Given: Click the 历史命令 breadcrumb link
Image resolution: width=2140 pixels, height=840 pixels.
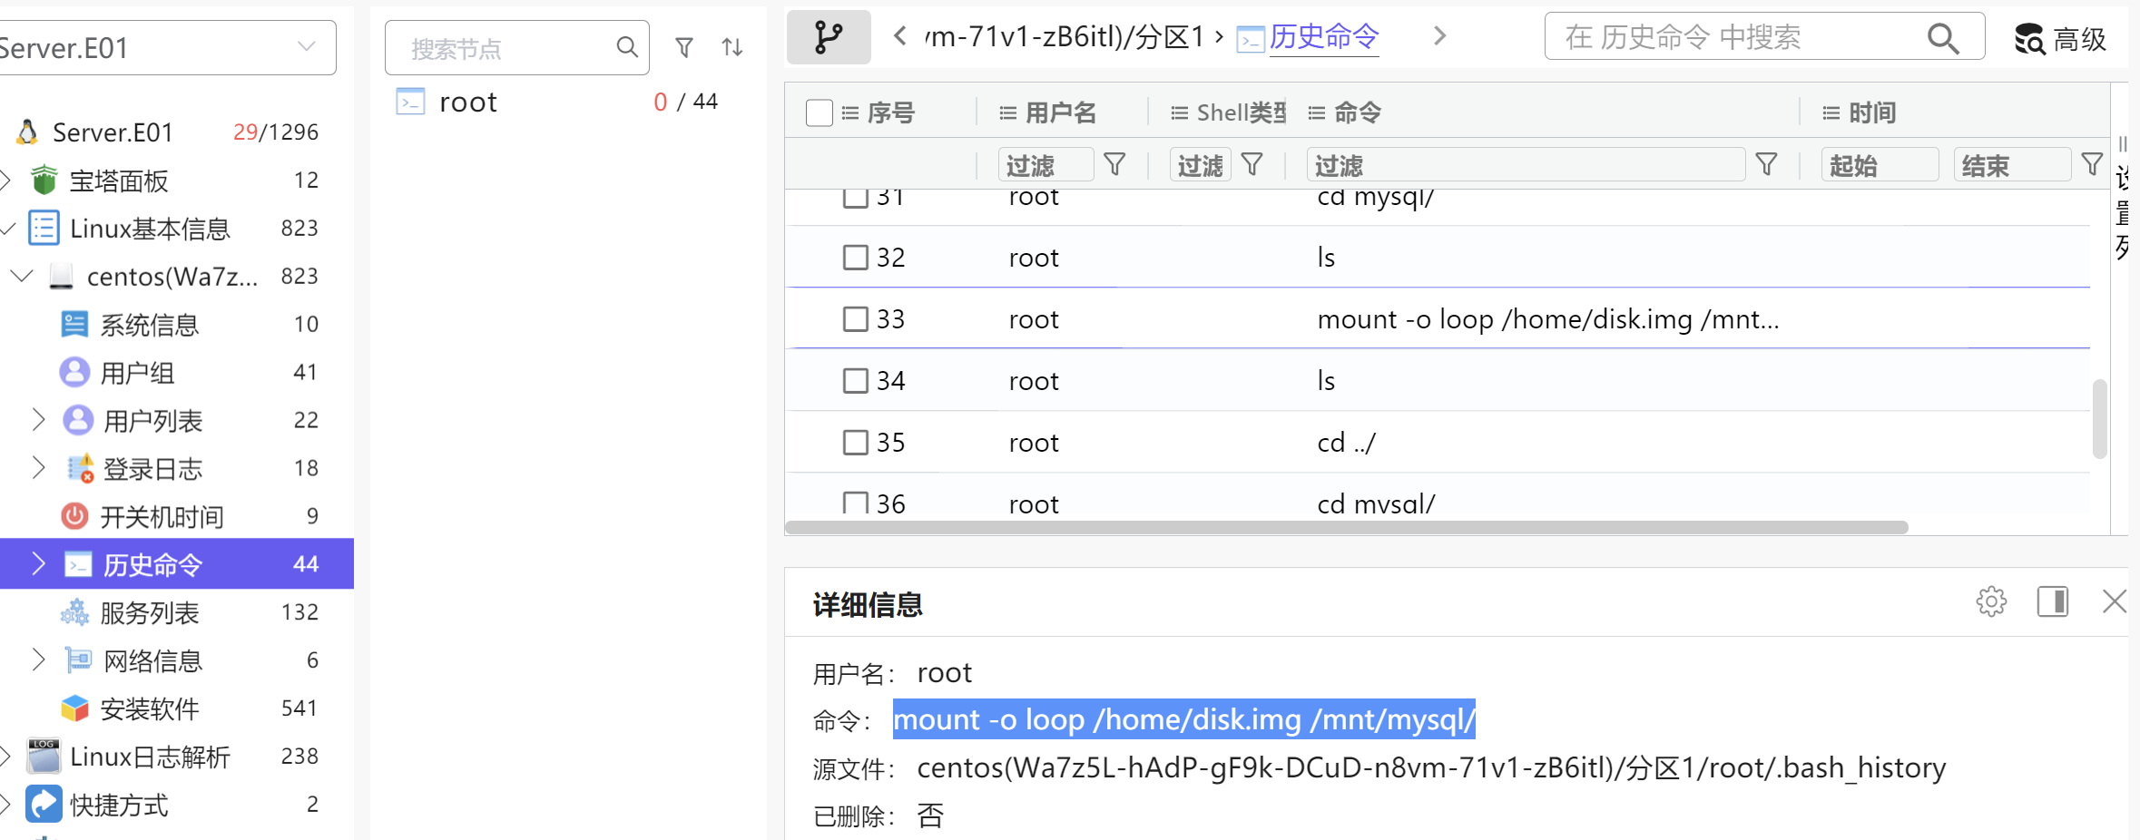Looking at the screenshot, I should tap(1323, 37).
